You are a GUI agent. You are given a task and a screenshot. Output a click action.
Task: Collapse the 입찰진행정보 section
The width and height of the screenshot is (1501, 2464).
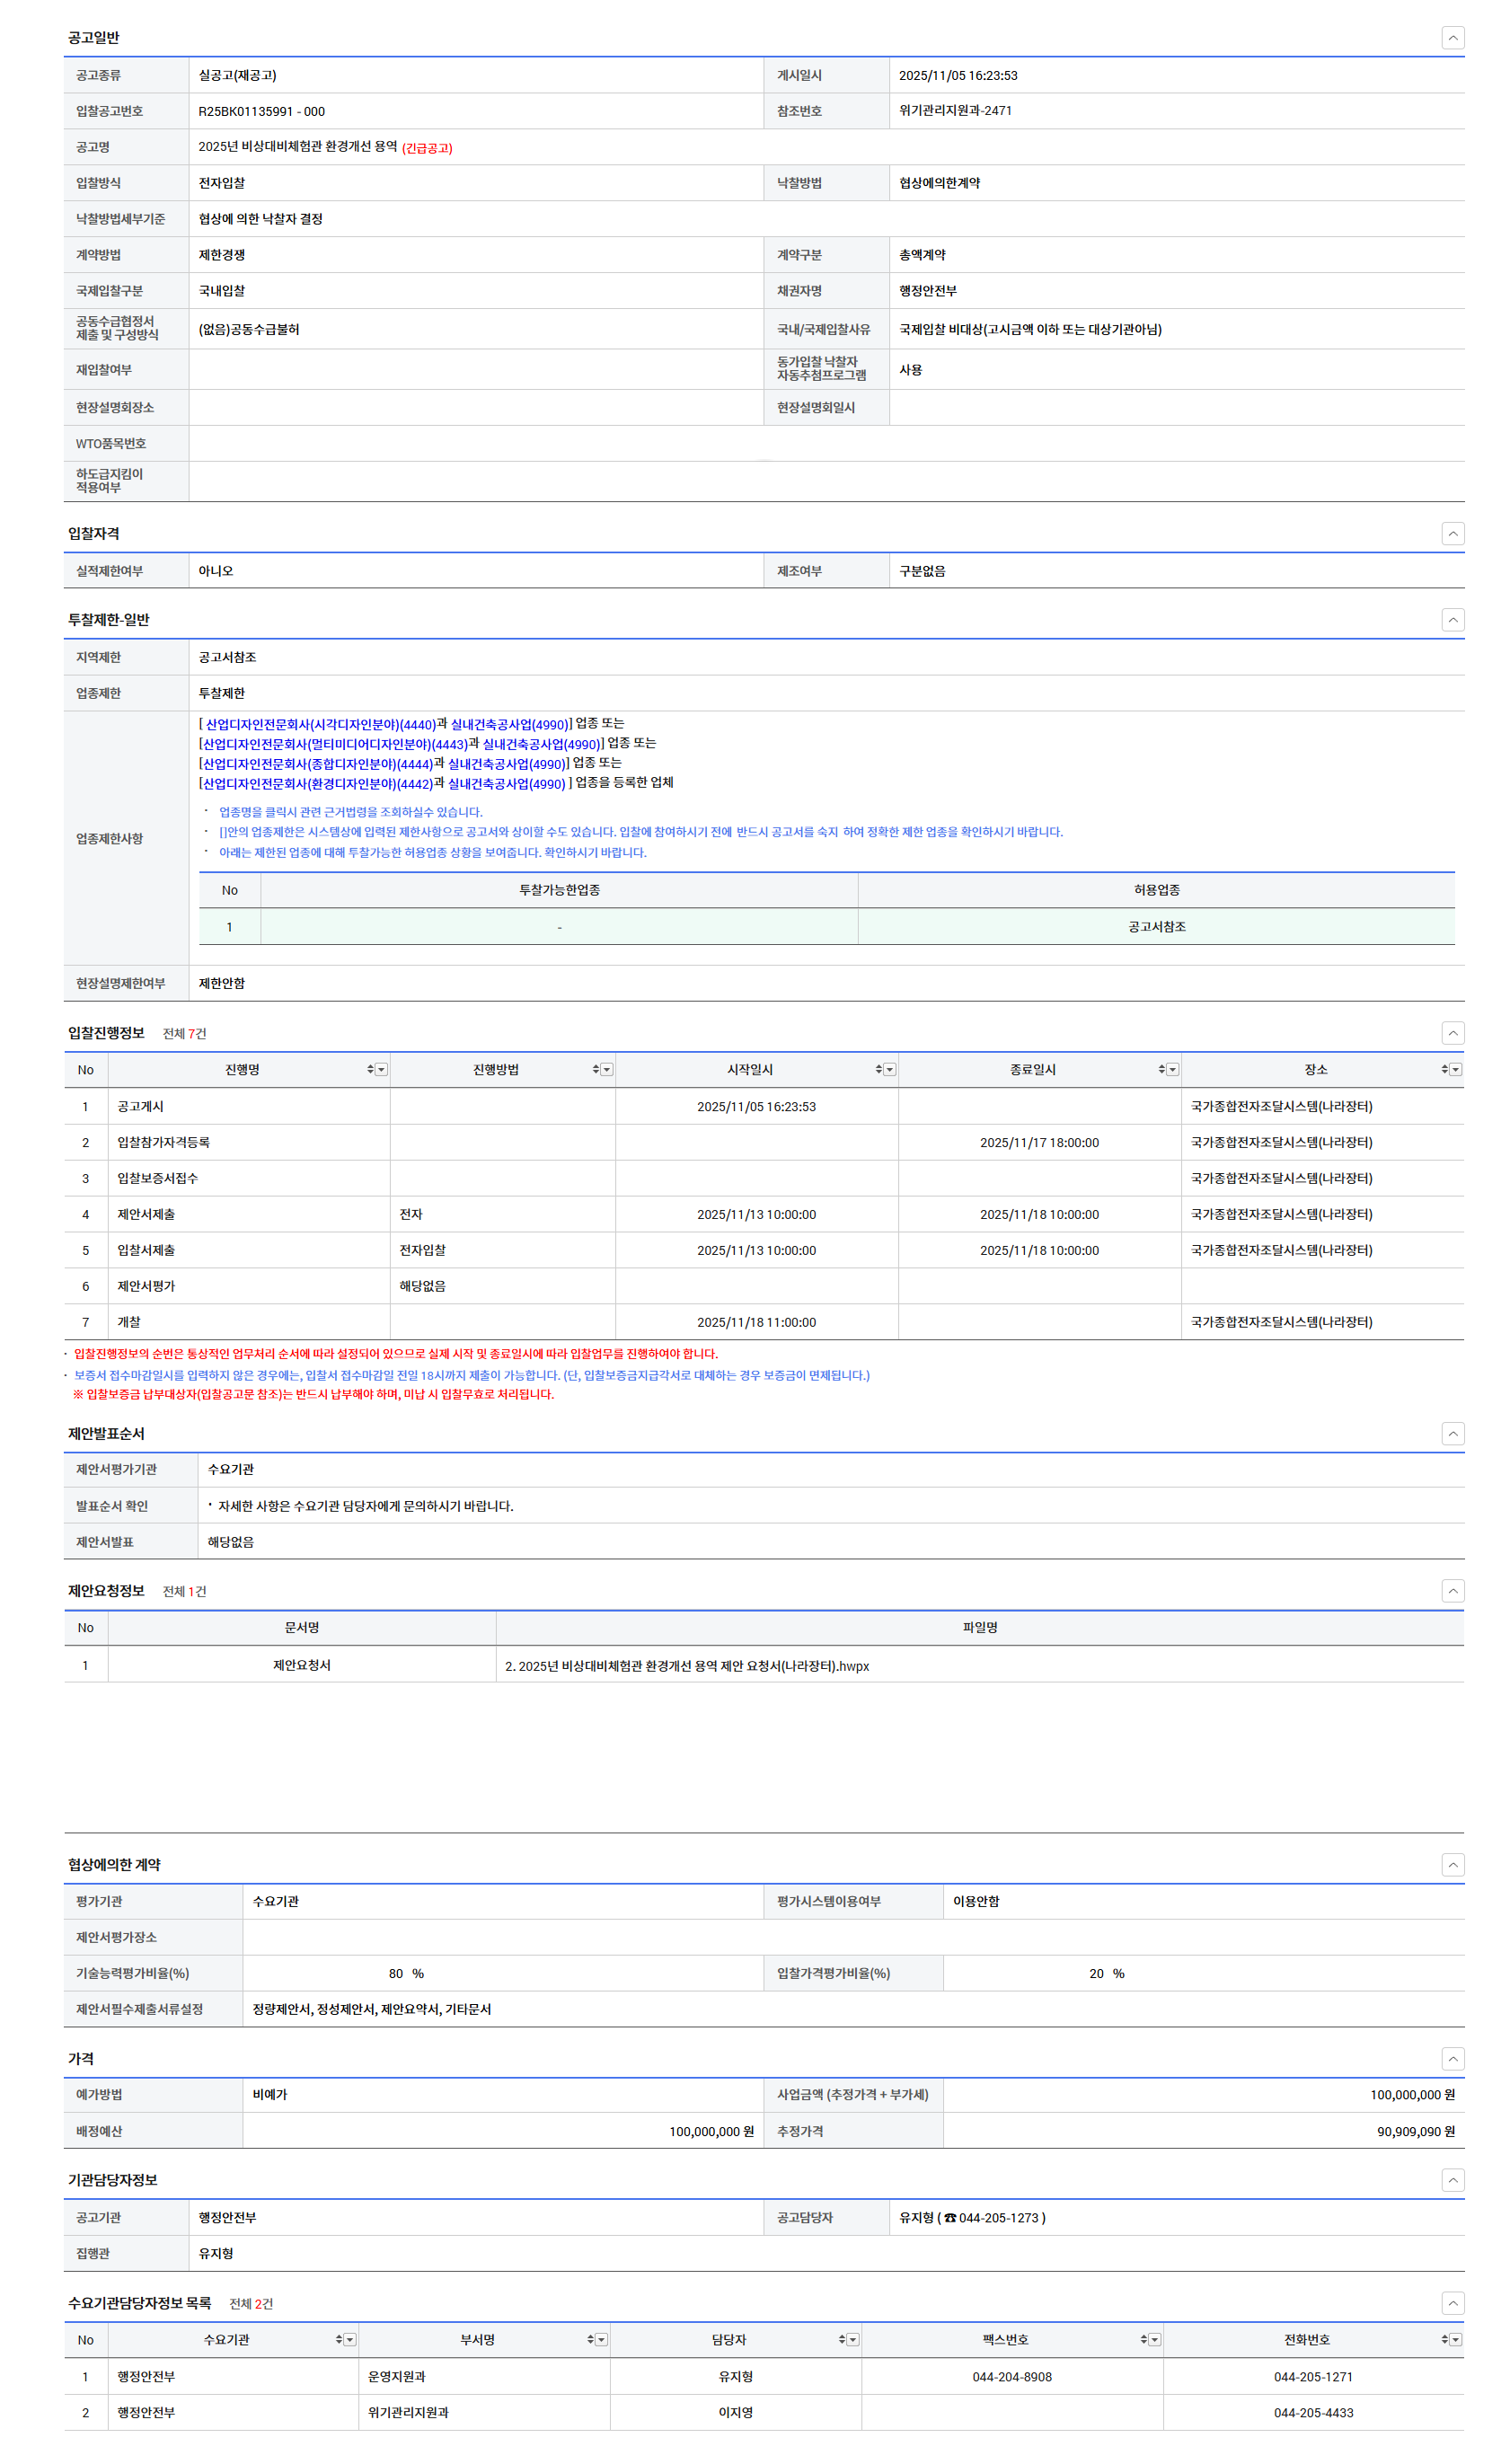pyautogui.click(x=1452, y=1033)
